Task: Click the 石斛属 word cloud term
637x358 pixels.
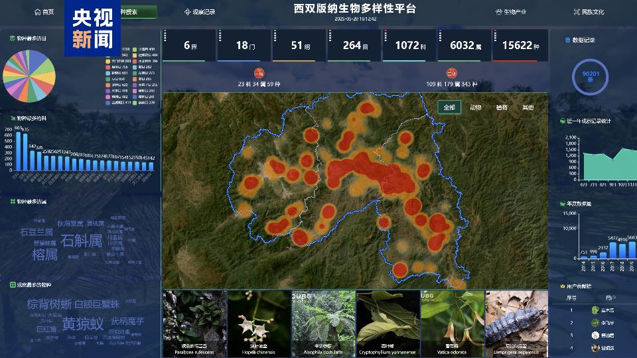Action: click(81, 241)
